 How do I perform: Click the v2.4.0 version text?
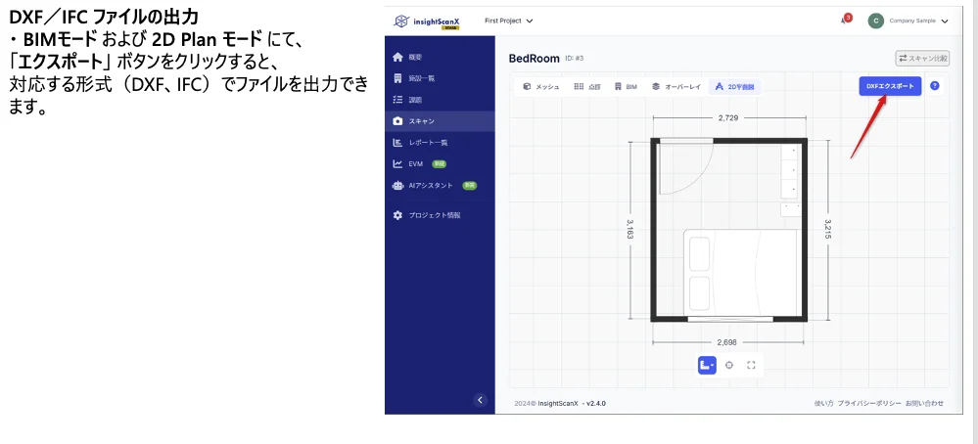(595, 404)
